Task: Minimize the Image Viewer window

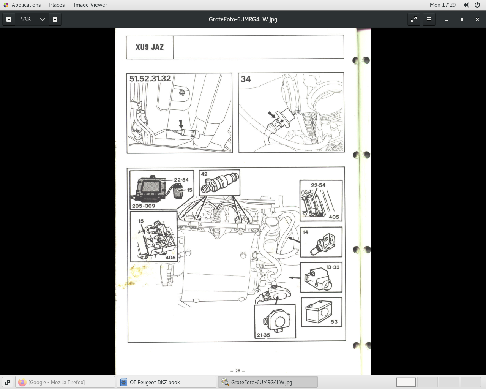Action: tap(447, 19)
